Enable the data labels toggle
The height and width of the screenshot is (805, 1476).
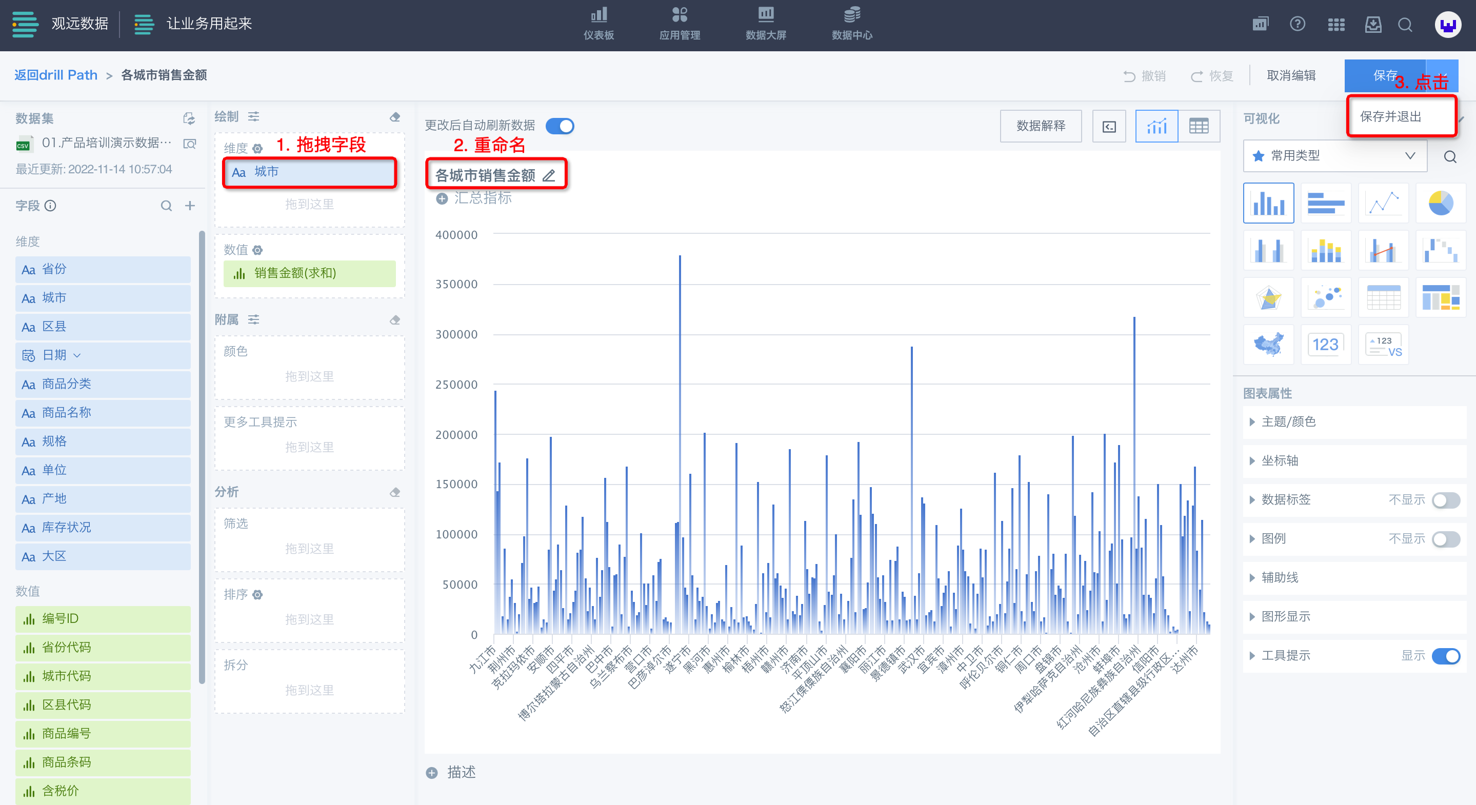[1445, 500]
